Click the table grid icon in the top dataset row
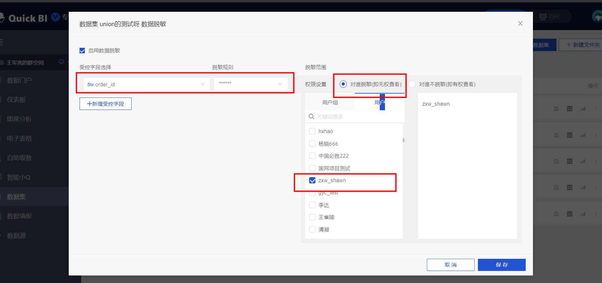This screenshot has height=283, width=602. click(x=570, y=109)
